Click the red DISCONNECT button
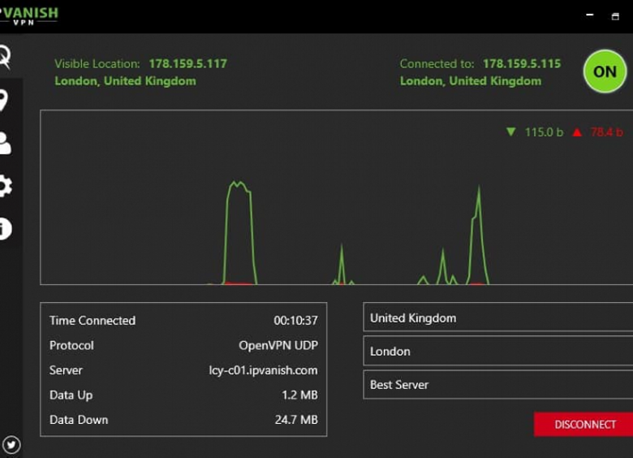Screen dimensions: 633x458 [x=583, y=425]
